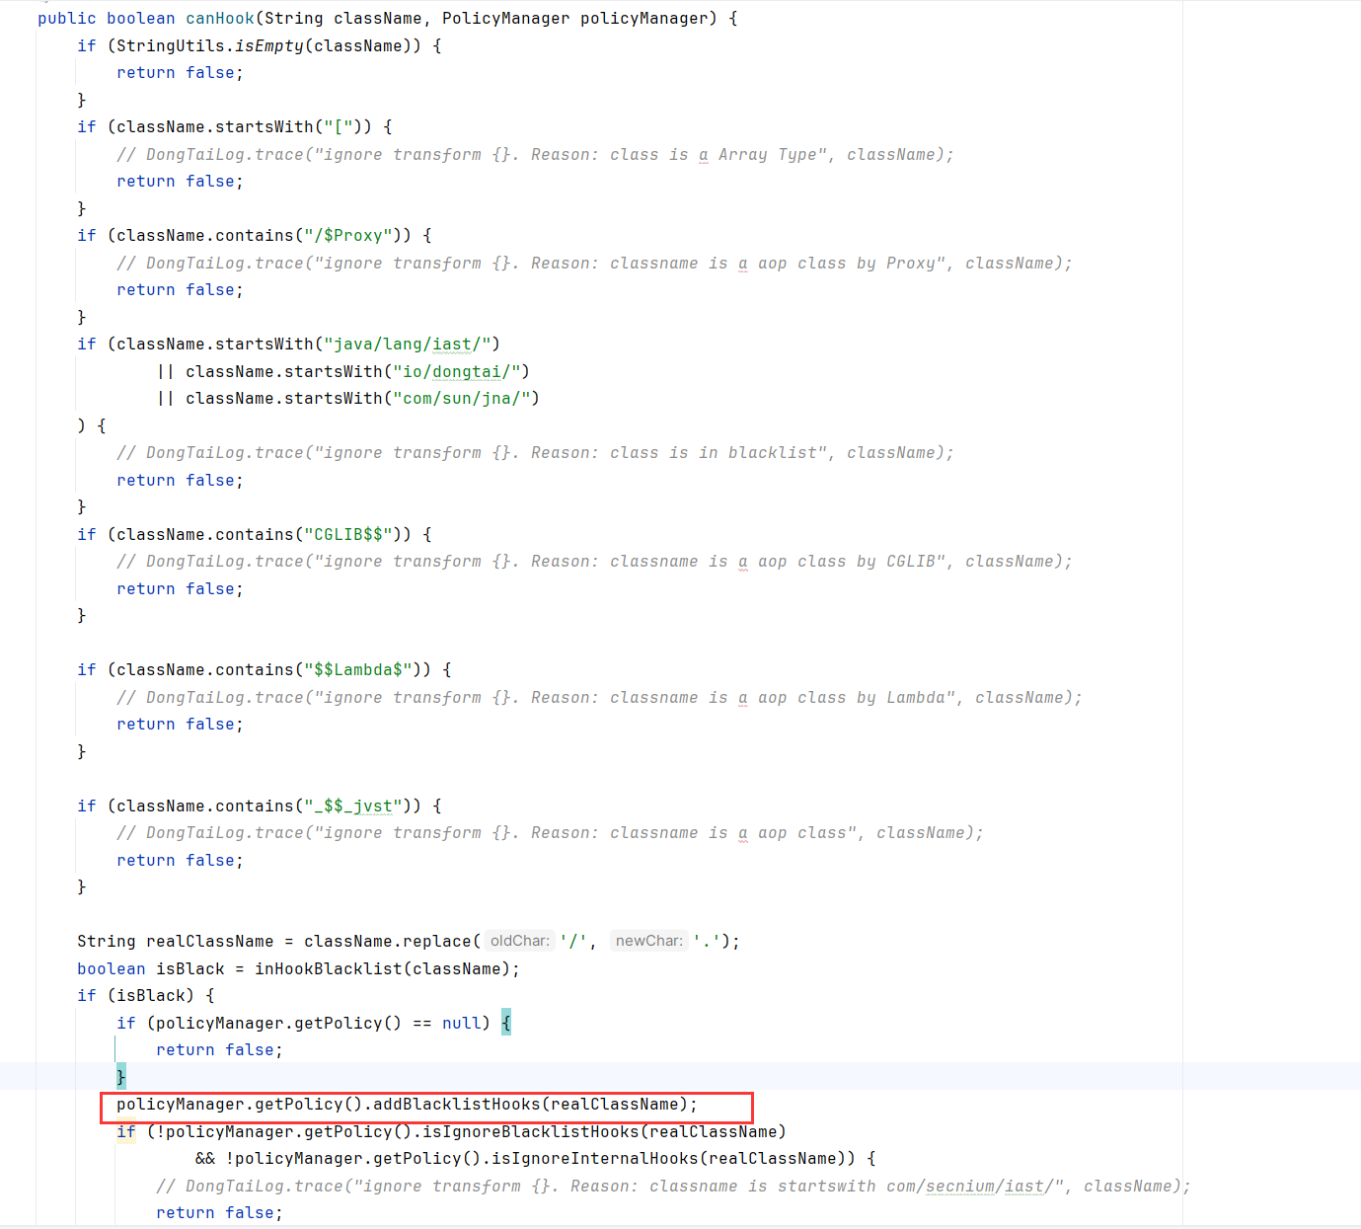Click the realClassName variable declaration
Viewport: 1361px width, 1229px height.
[x=209, y=942]
